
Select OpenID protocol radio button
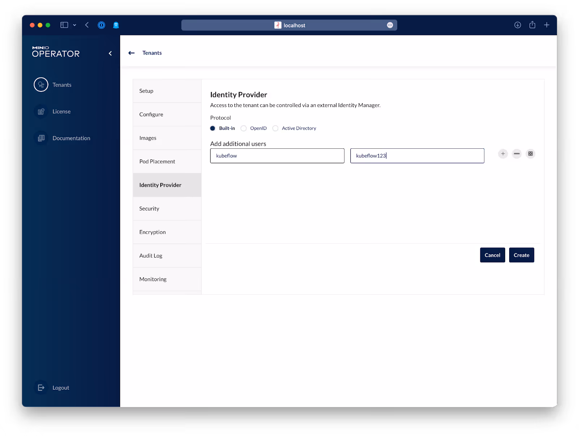(x=244, y=128)
